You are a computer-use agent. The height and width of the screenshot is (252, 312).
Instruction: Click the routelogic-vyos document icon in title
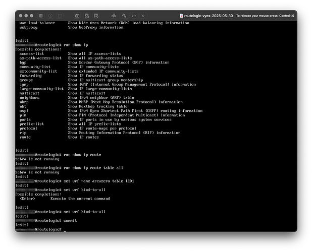click(x=181, y=16)
